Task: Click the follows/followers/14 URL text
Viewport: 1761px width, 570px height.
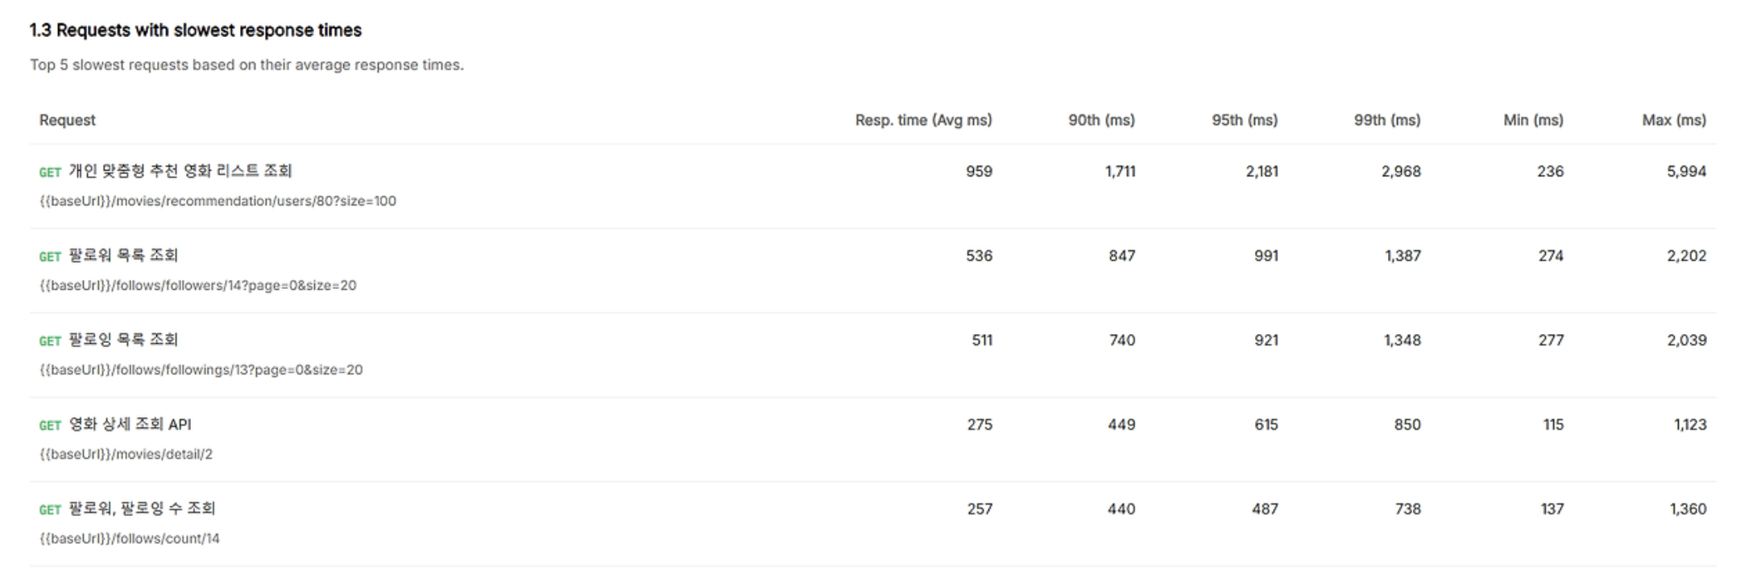Action: point(197,286)
